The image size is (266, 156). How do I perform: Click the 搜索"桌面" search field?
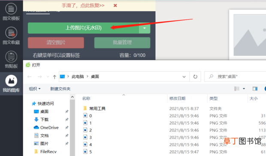[x=235, y=77]
